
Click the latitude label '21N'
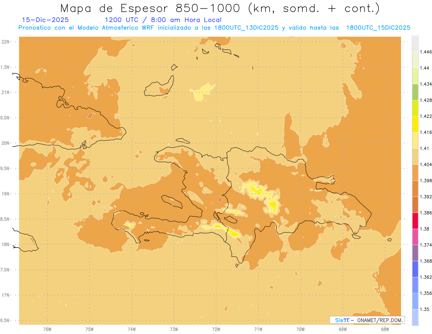pos(6,92)
